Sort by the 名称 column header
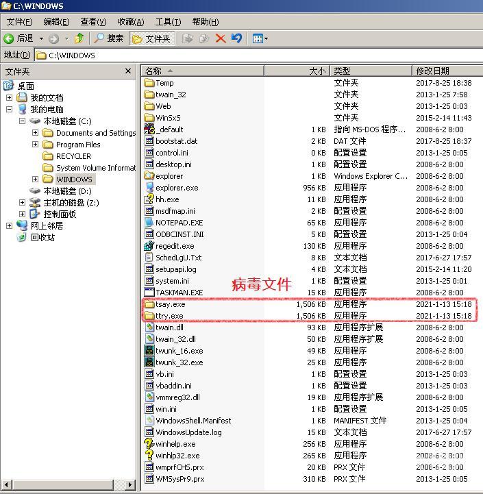The width and height of the screenshot is (483, 494). 202,71
